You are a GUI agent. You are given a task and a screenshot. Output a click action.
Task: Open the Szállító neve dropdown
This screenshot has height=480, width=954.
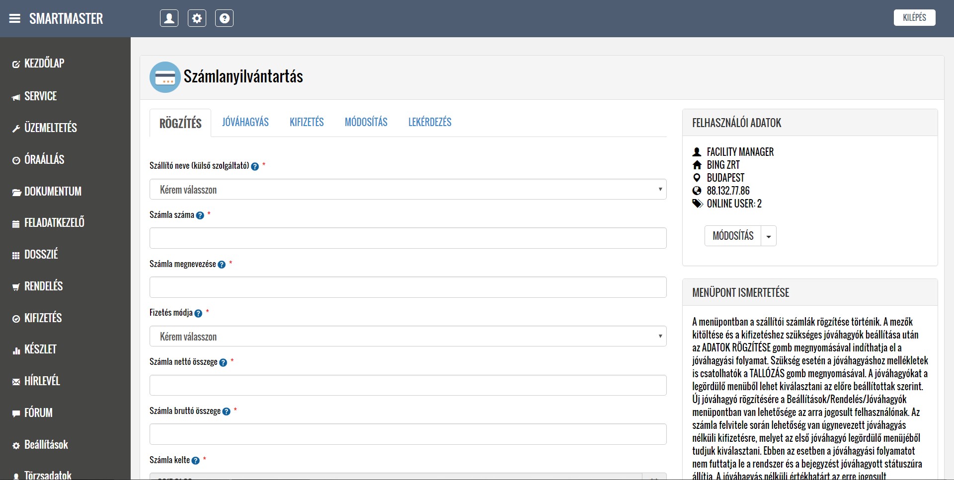point(407,189)
